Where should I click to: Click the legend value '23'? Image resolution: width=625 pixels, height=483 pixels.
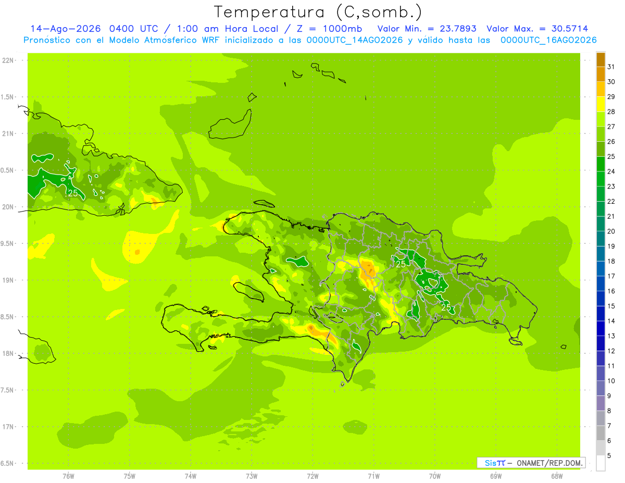[x=611, y=187]
